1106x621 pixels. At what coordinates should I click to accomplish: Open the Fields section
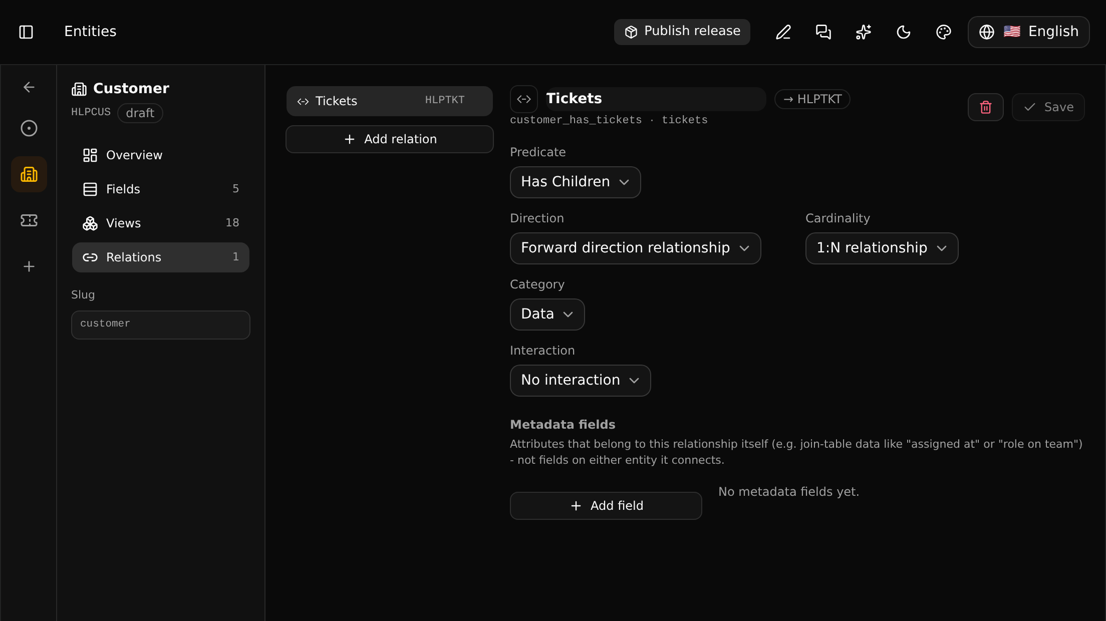(161, 189)
